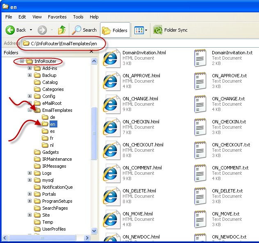Click the tree scrollbar up arrow
259x243 pixels.
[x=94, y=61]
